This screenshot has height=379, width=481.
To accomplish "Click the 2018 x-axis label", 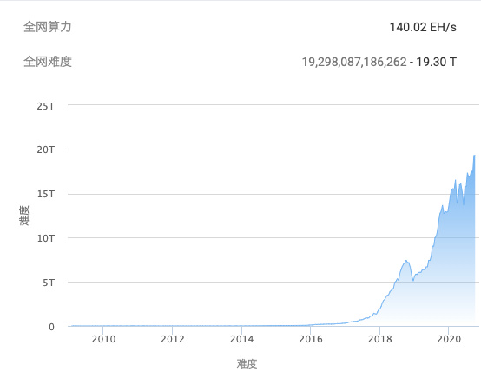I will (380, 339).
